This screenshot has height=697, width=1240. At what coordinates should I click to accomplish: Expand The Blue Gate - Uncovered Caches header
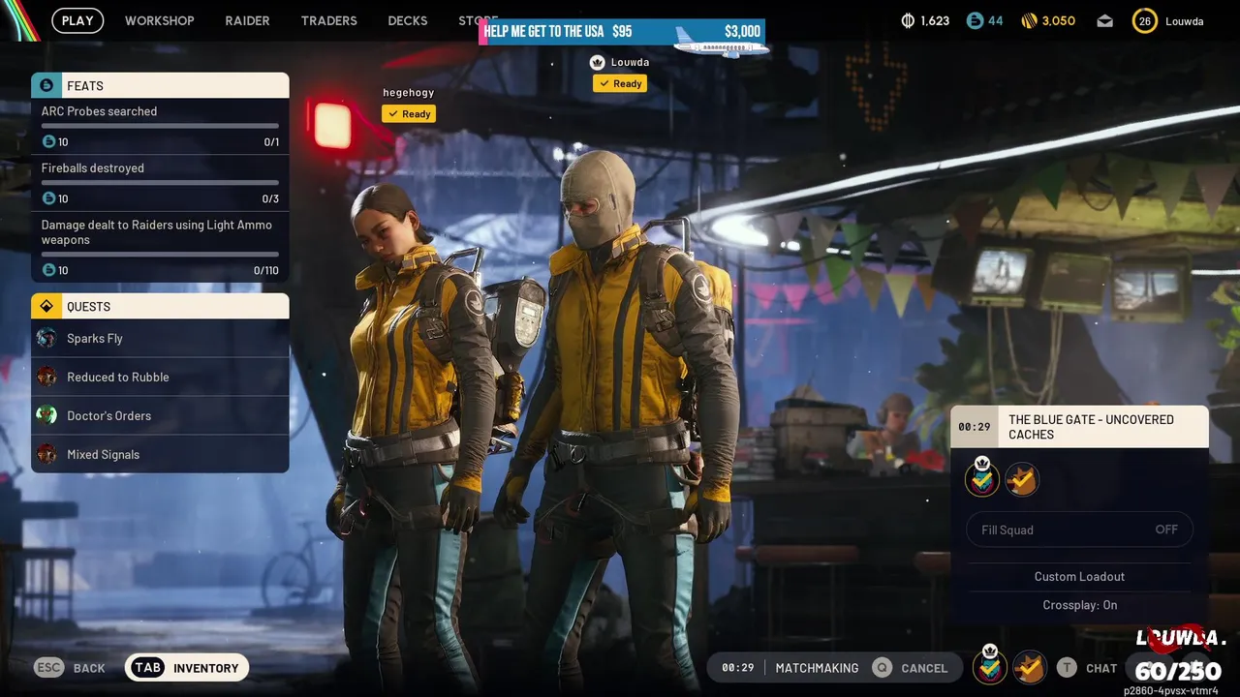pyautogui.click(x=1079, y=427)
